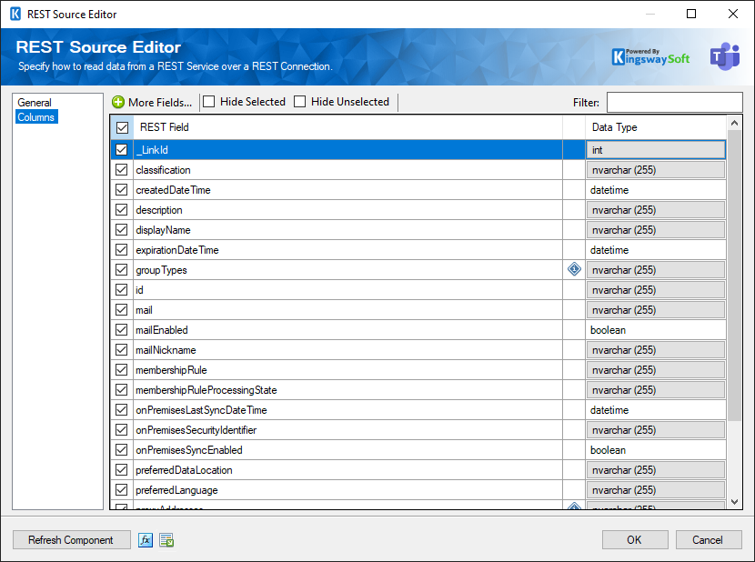Screen dimensions: 755x562
Task: Open the Data Type dropdown for _LinkId
Action: coord(655,149)
